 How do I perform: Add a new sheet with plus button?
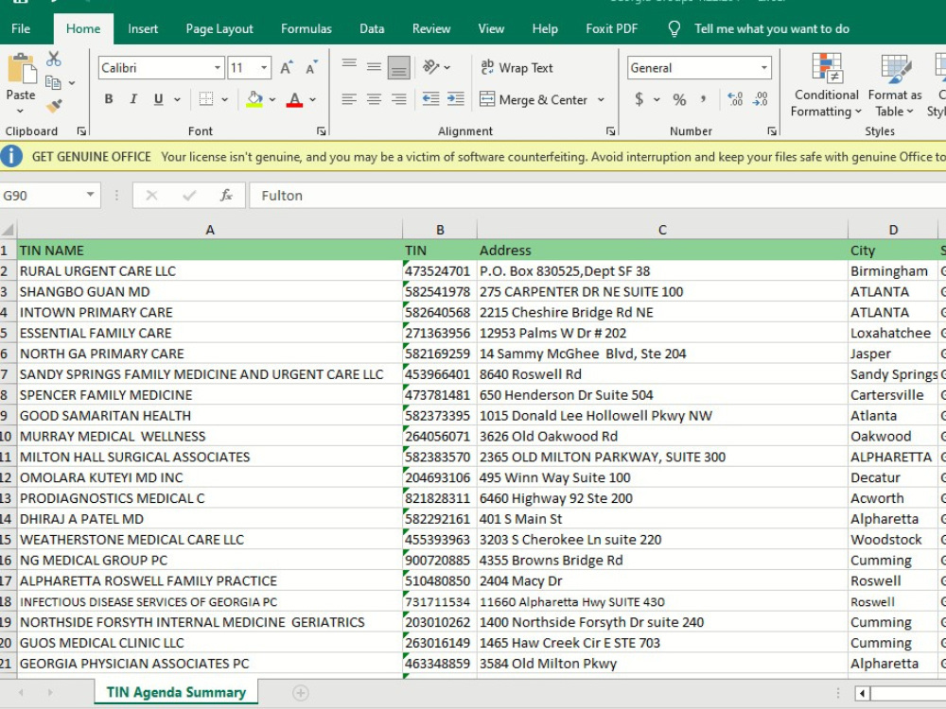pos(301,693)
